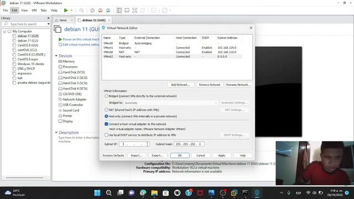Viewport: 354px width, 199px height.
Task: Open the File menu
Action: pos(6,11)
